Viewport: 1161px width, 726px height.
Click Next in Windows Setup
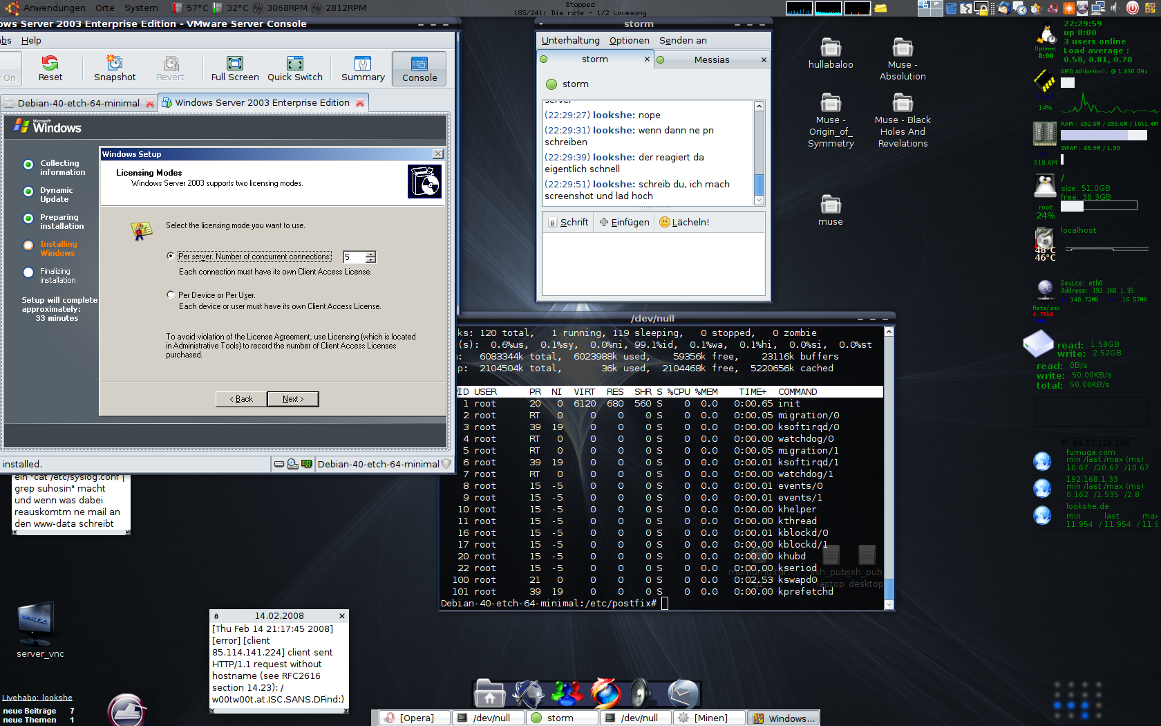[293, 399]
